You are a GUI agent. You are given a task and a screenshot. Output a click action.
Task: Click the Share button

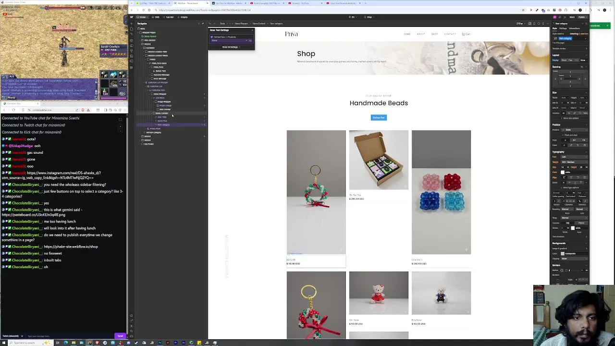[x=572, y=17]
